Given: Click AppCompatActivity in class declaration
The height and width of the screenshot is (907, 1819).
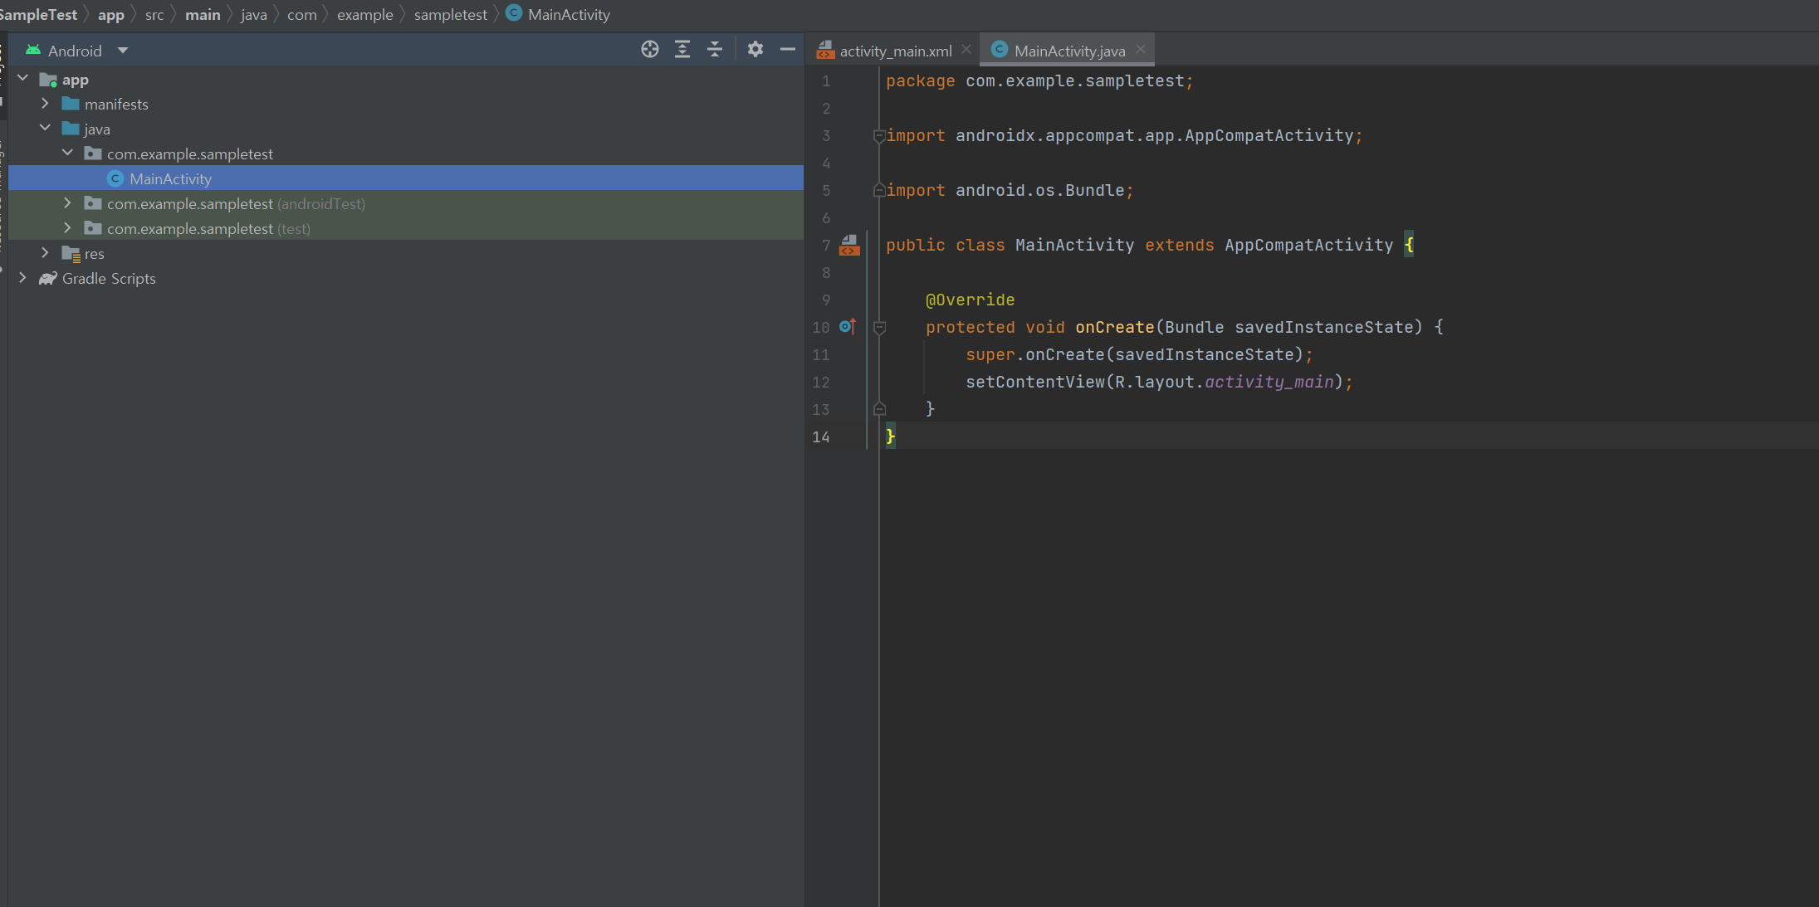Looking at the screenshot, I should click(1308, 245).
